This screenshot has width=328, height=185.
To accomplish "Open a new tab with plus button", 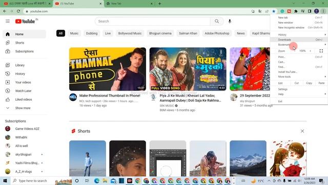I will click(159, 4).
